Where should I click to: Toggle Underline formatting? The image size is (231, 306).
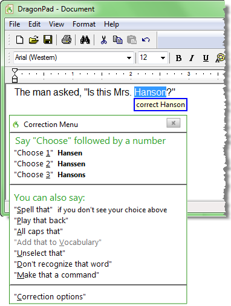point(206,58)
